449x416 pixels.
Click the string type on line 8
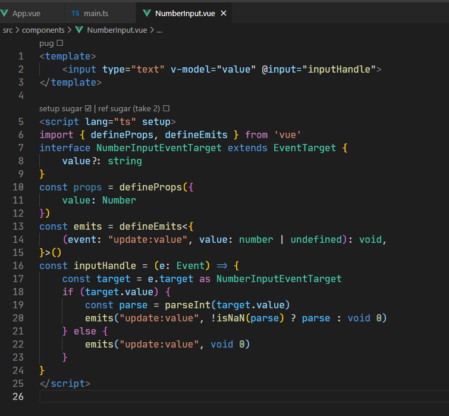coord(125,161)
